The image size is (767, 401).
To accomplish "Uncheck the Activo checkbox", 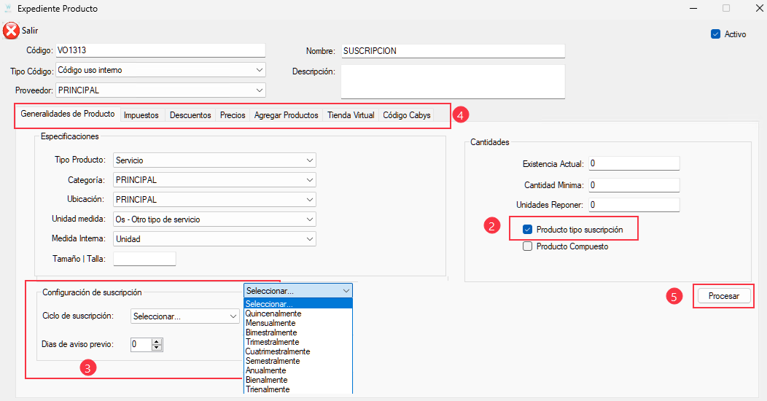I will (715, 34).
